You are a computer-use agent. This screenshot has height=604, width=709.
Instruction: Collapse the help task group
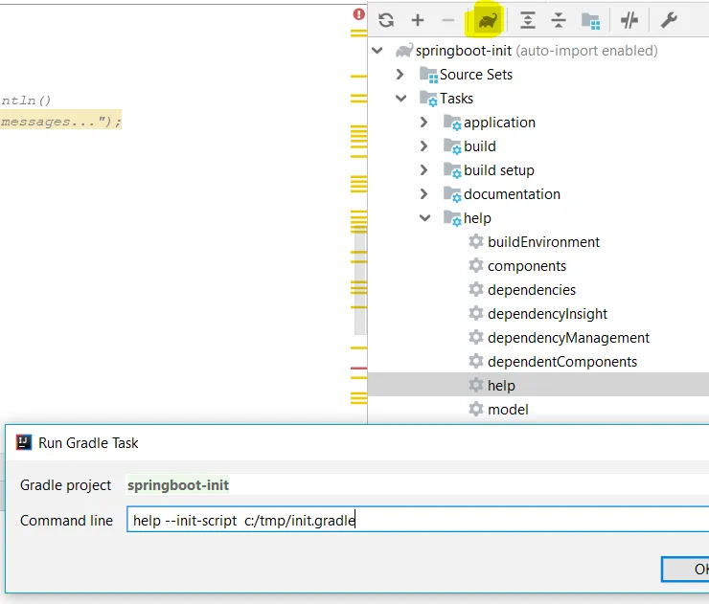point(425,217)
